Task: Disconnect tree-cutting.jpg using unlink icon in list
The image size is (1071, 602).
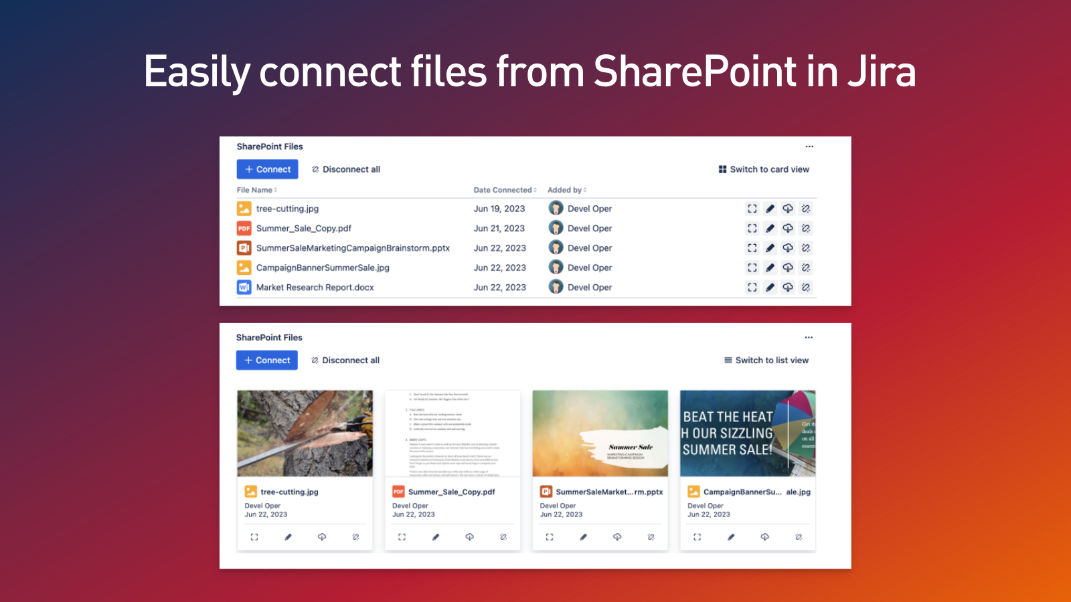Action: point(806,209)
